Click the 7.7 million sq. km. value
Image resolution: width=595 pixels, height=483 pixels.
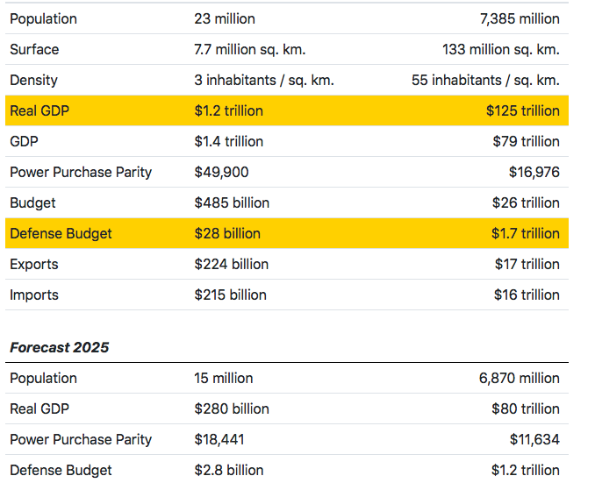click(x=250, y=49)
